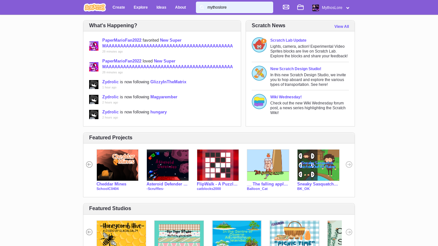
Task: Open author Balloon_Cat profile
Action: (257, 189)
